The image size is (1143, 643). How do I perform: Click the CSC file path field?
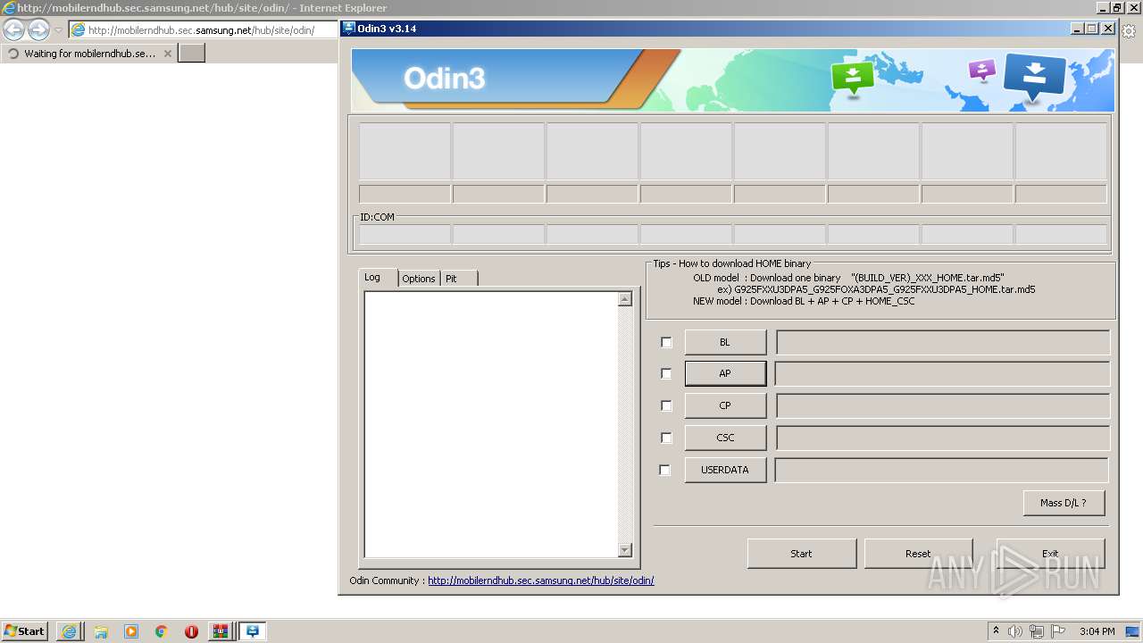click(x=943, y=438)
